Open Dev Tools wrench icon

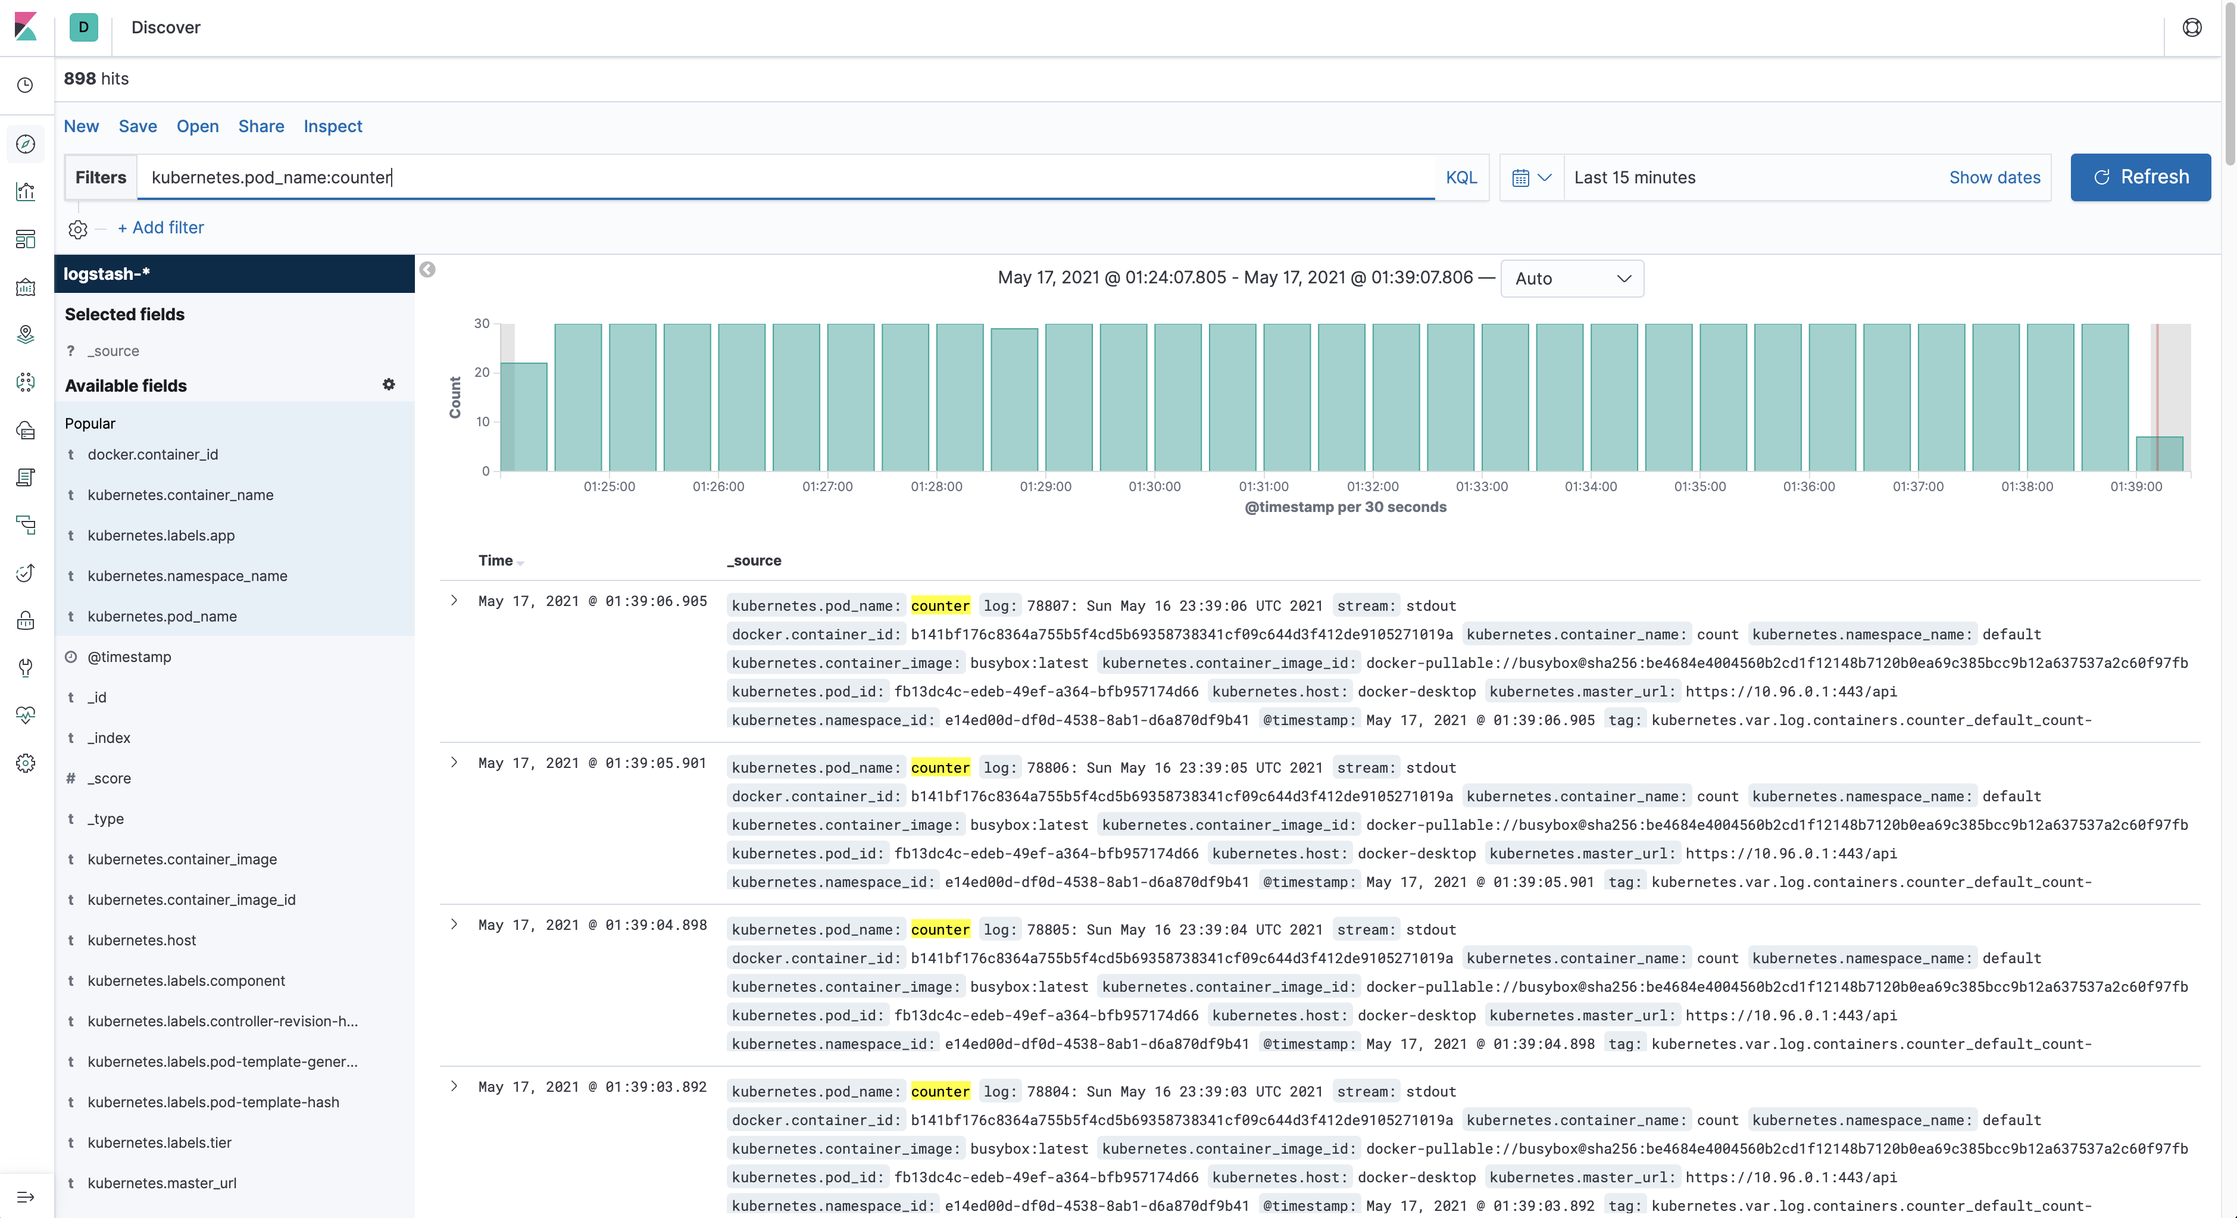point(25,667)
